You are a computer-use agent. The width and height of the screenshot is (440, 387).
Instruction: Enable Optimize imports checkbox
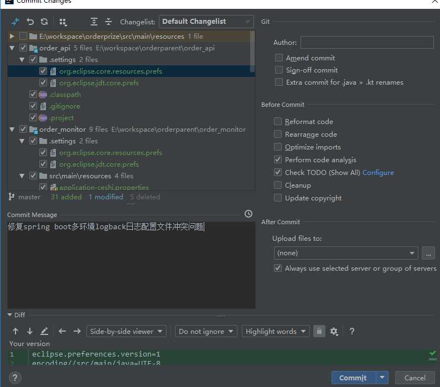[x=277, y=147]
